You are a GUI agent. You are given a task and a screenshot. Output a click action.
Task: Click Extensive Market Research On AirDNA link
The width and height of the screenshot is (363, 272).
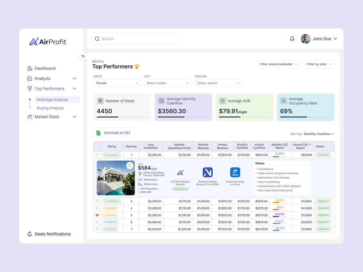(208, 183)
